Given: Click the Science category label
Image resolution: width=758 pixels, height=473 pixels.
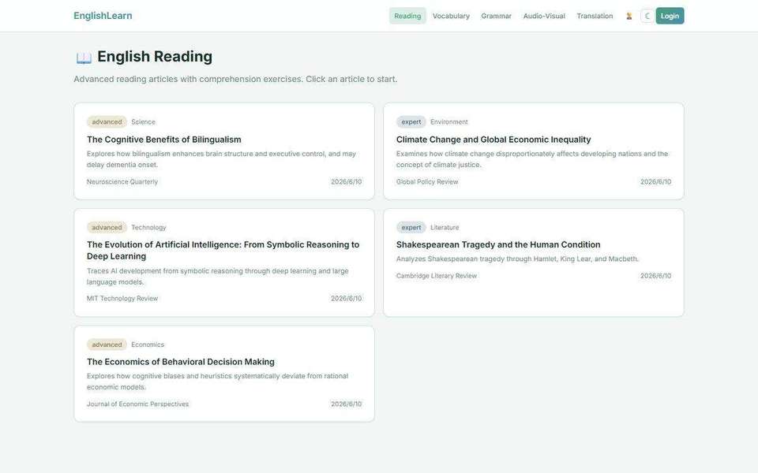Looking at the screenshot, I should [143, 122].
